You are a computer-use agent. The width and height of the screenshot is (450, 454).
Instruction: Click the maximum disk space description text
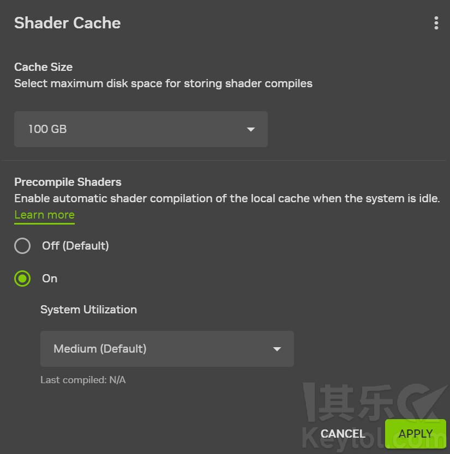(163, 83)
